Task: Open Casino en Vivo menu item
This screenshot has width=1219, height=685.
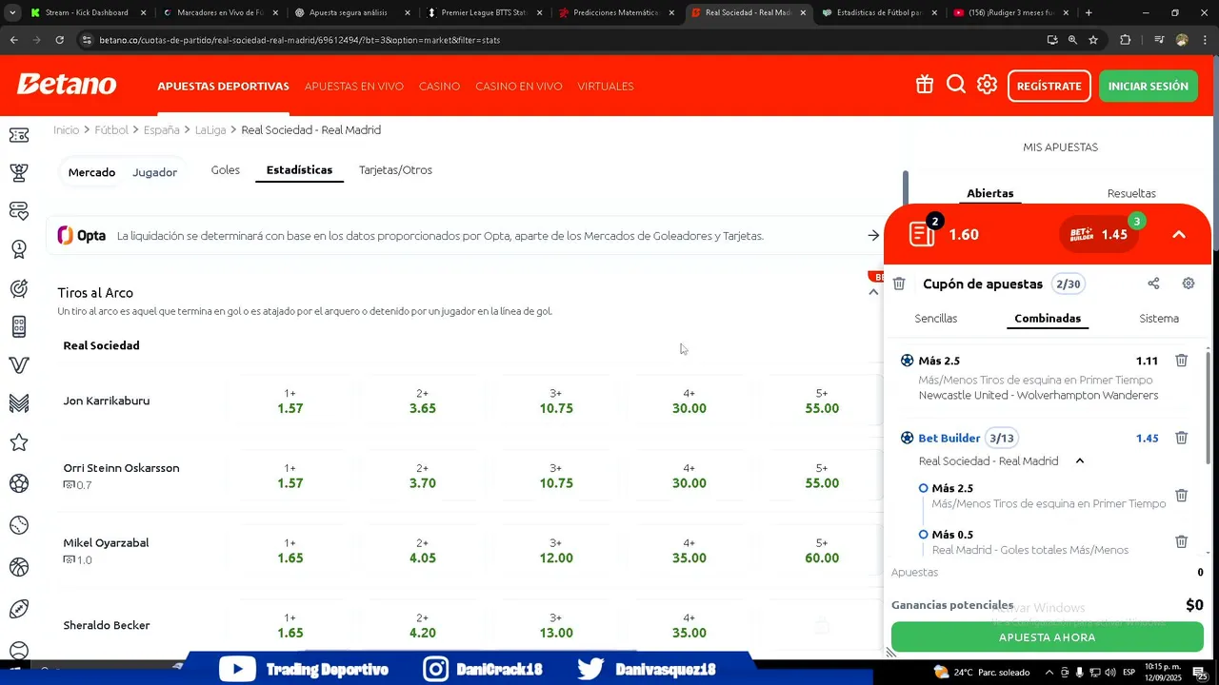Action: [x=518, y=86]
